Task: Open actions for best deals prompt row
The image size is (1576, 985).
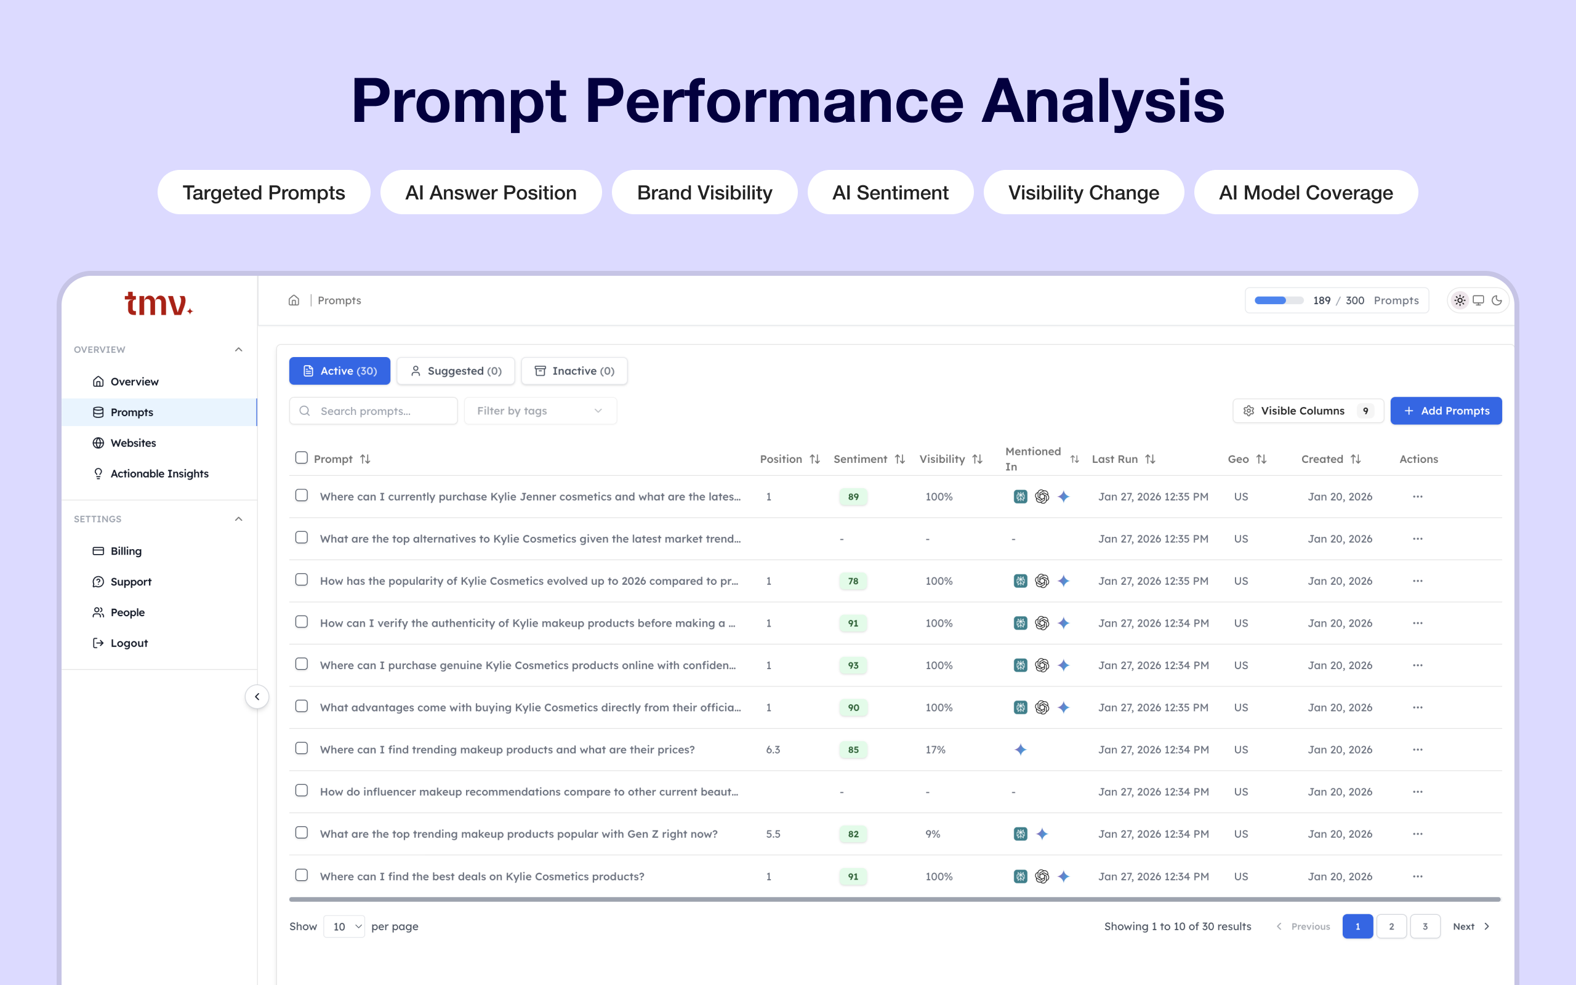Action: 1418,876
